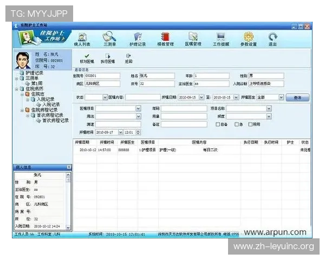Click the 年龄 age input field
The width and height of the screenshot is (325, 260).
pos(212,76)
